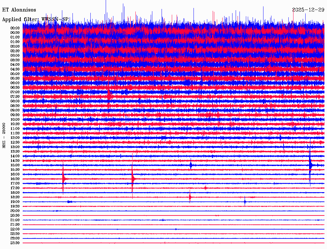This screenshot has height=249, width=327.
Task: Select the 20:30 time row label
Action: pos(15,215)
